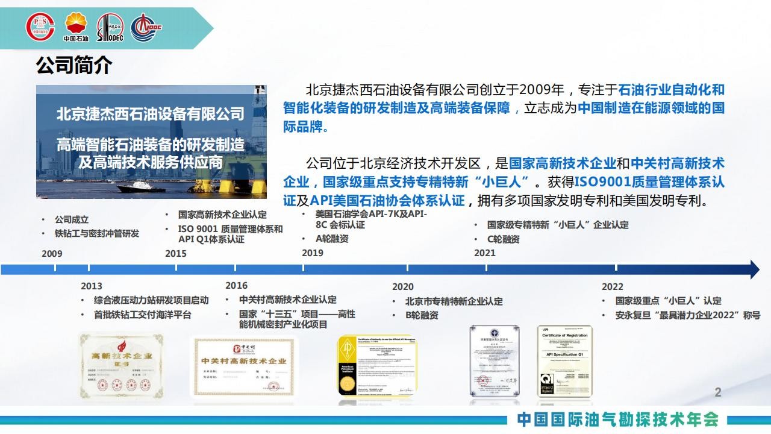Click the 质量管理体系认证证书 image
The height and width of the screenshot is (434, 771).
coord(494,361)
